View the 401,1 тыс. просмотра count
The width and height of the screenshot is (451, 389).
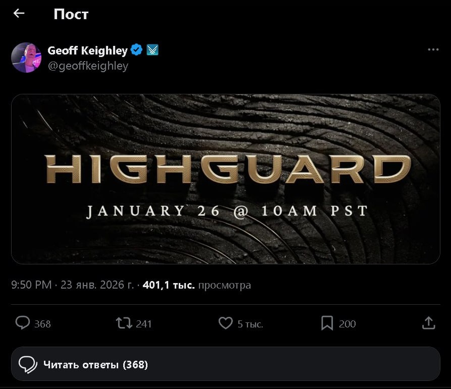[x=197, y=285]
